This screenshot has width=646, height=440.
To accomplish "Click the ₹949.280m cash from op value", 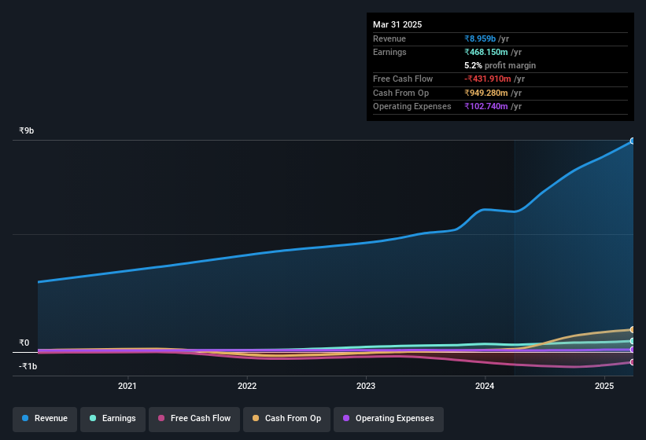I will tap(486, 93).
